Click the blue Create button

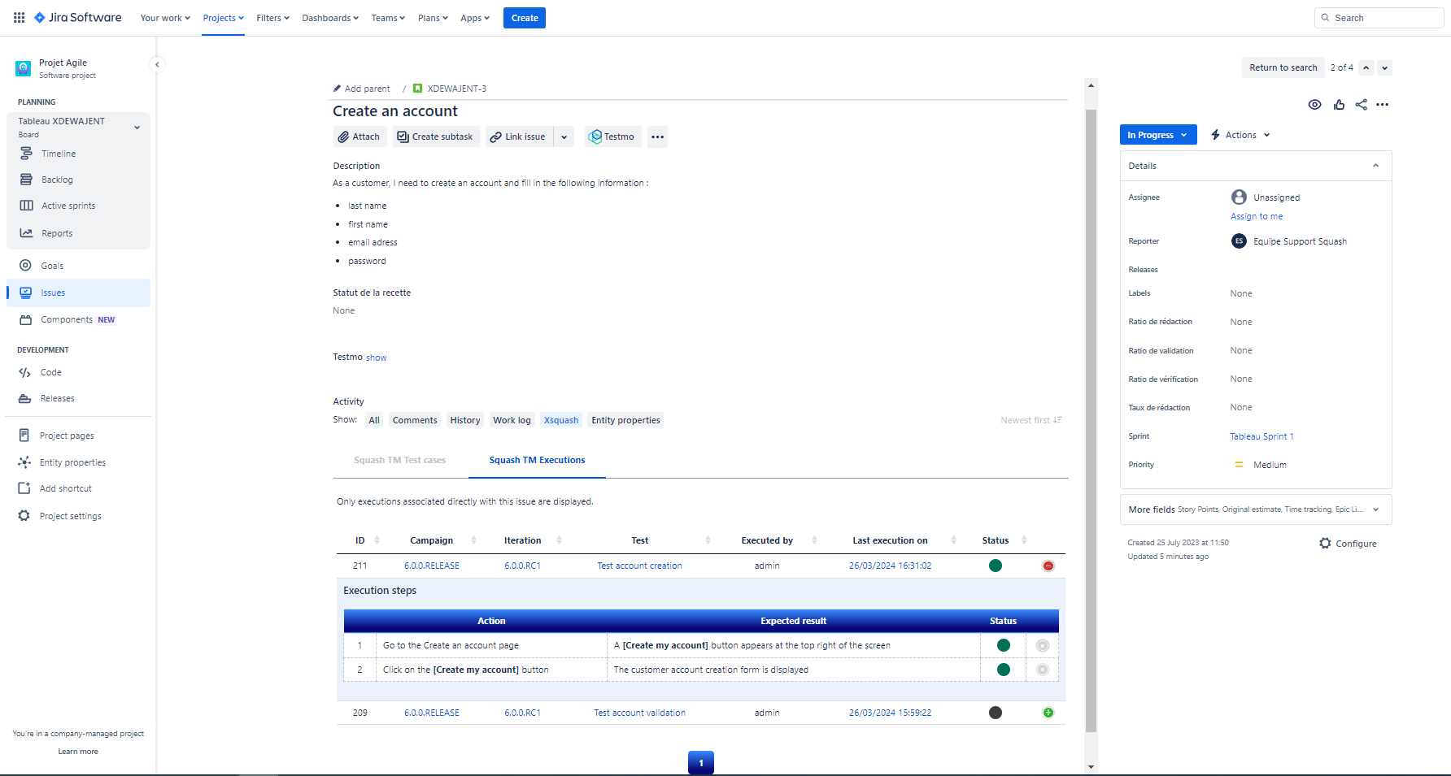coord(524,18)
